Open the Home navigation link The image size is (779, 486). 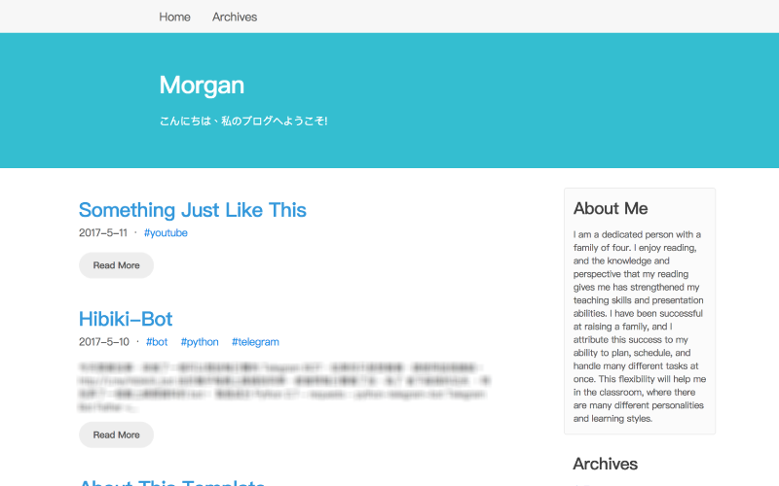click(174, 17)
